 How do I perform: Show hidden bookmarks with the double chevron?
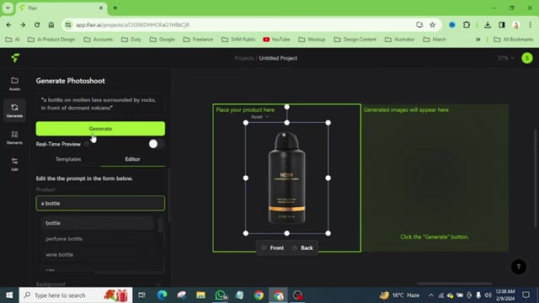478,40
